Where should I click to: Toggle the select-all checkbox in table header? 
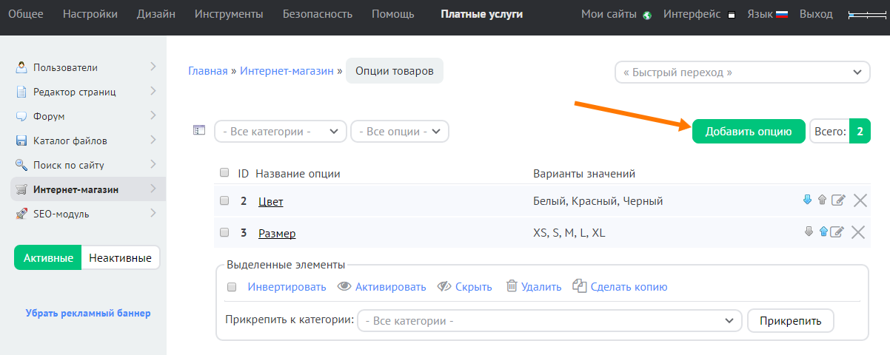pos(224,173)
